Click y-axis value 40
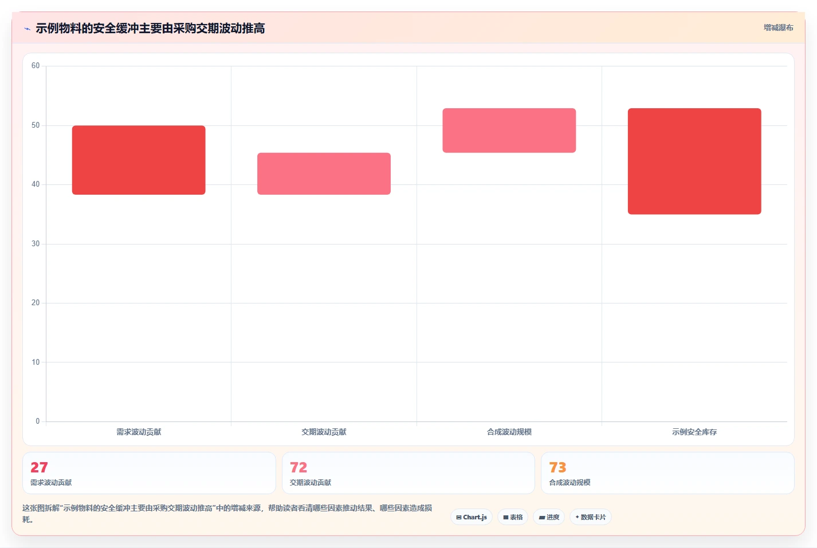Viewport: 817px width, 548px height. click(x=36, y=184)
